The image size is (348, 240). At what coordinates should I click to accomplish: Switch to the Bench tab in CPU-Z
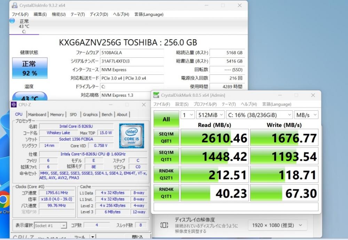(x=107, y=114)
